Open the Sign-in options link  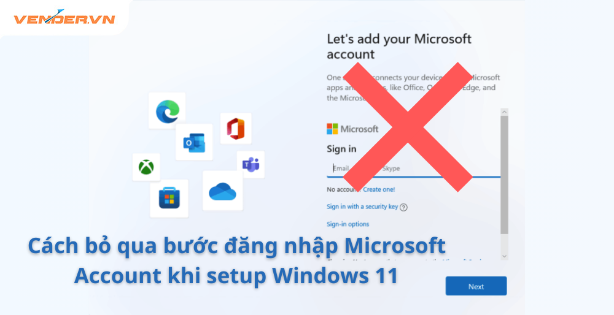click(x=348, y=224)
